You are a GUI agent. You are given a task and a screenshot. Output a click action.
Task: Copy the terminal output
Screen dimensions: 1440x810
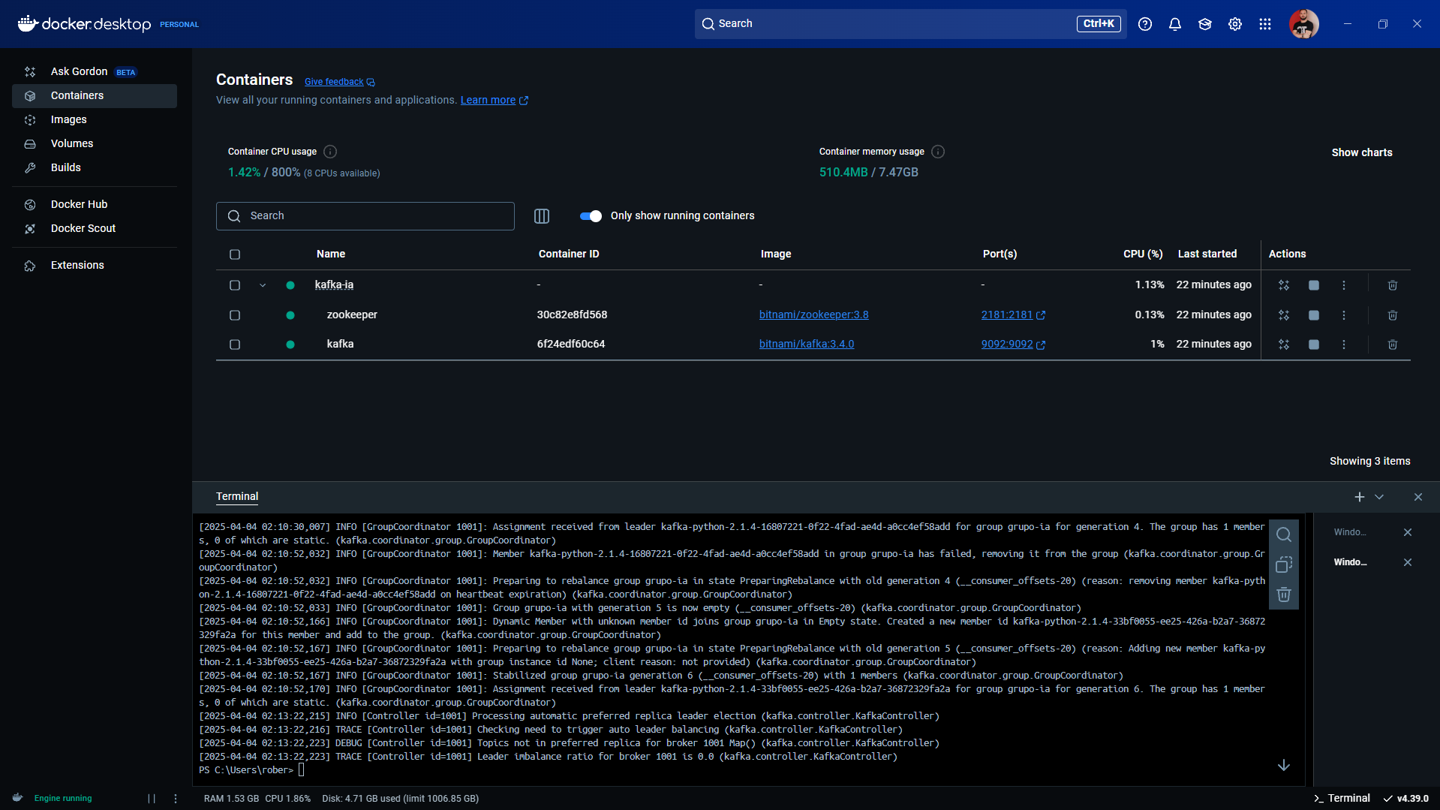pos(1284,565)
